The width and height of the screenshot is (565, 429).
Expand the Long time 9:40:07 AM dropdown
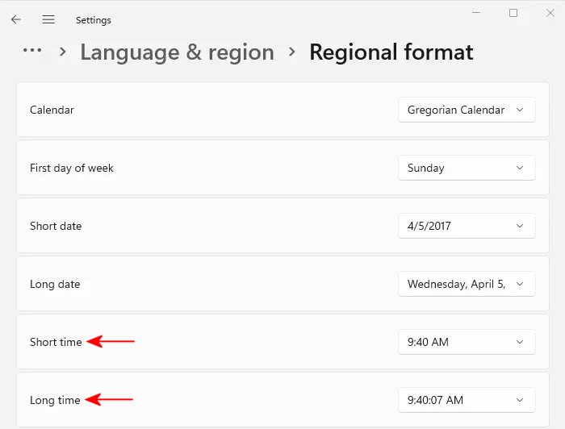tap(467, 400)
